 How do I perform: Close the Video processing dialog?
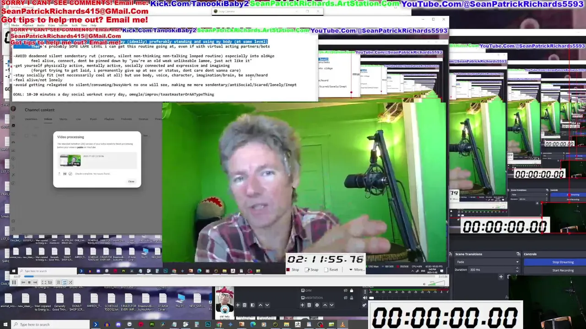coord(131,181)
